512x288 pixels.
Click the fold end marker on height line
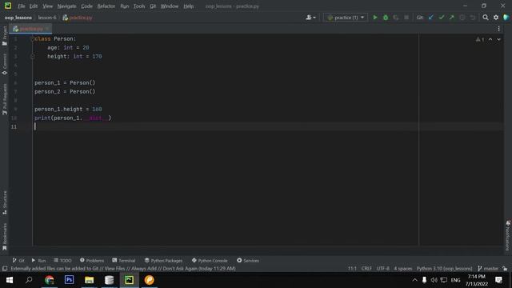[32, 57]
